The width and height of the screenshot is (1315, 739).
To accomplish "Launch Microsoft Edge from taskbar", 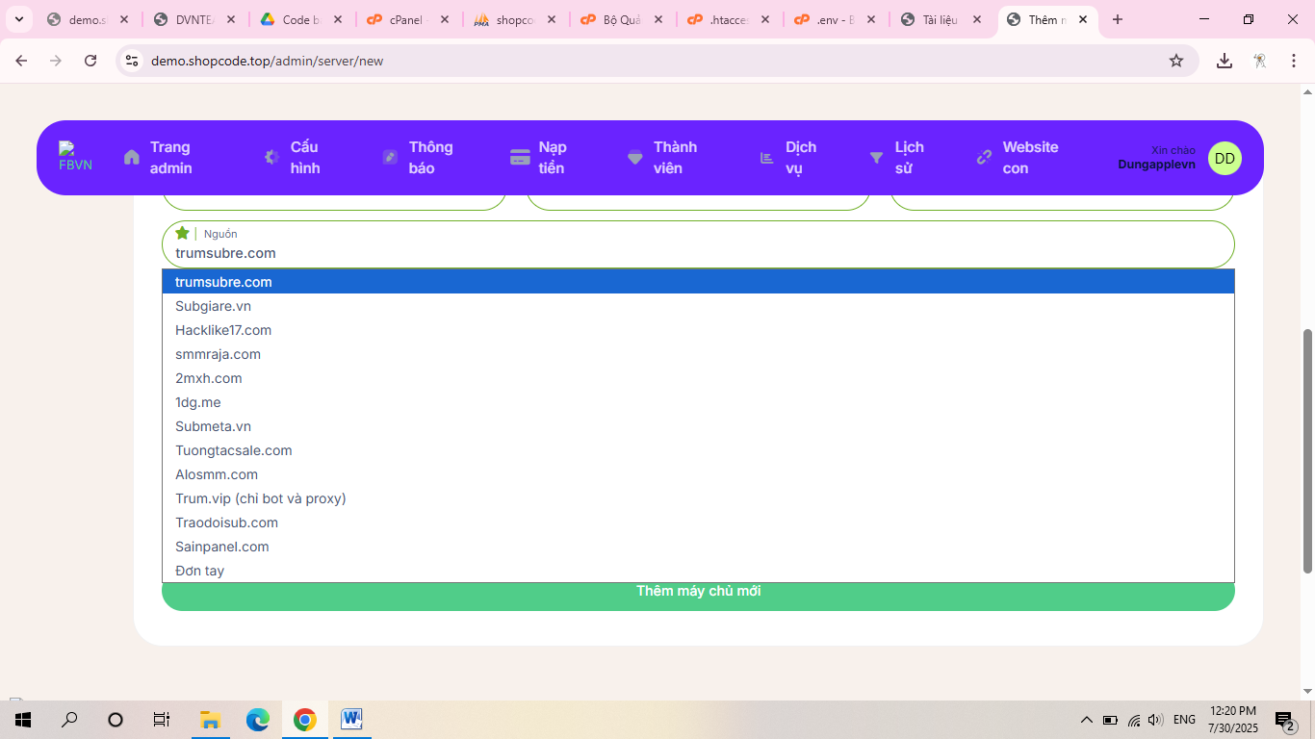I will tap(257, 719).
